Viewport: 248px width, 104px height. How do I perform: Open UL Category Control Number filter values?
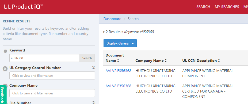[x=52, y=76]
